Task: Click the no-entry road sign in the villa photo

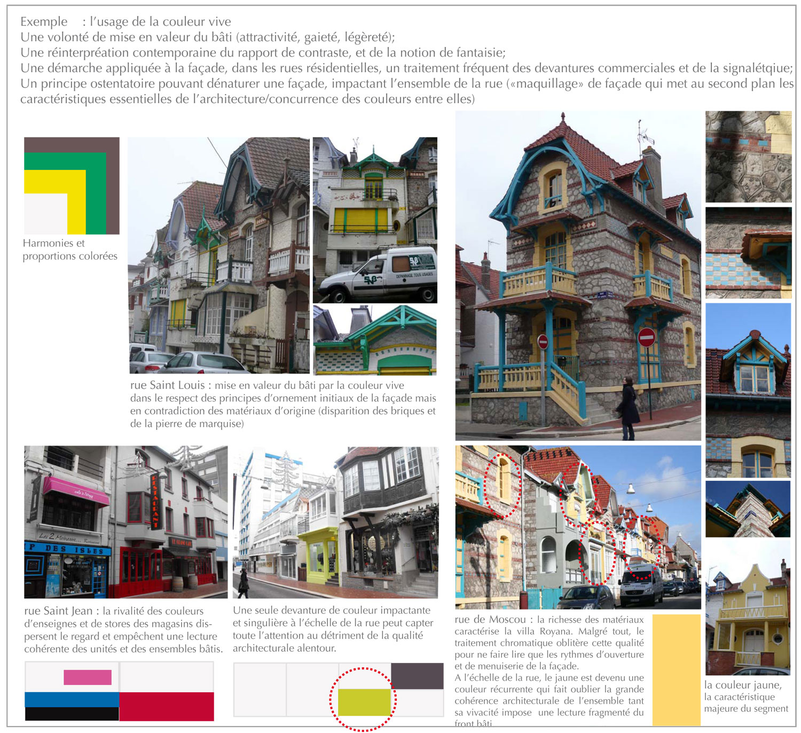Action: tap(647, 337)
